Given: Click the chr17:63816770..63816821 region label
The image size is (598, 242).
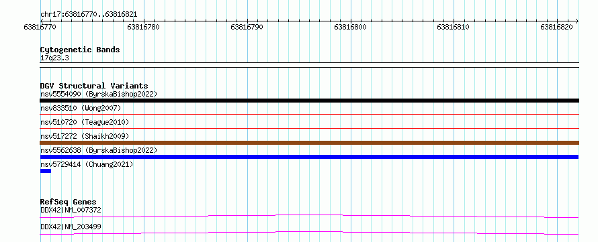Looking at the screenshot, I should point(89,15).
